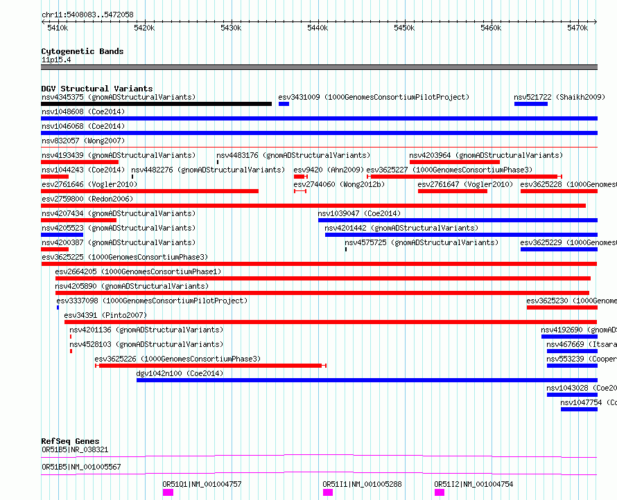Open the nsv521722 Shaikh2009 variant

point(559,97)
